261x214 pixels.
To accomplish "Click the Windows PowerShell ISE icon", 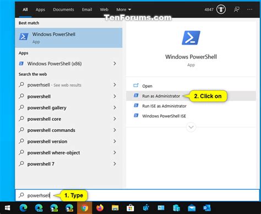I will (136, 116).
